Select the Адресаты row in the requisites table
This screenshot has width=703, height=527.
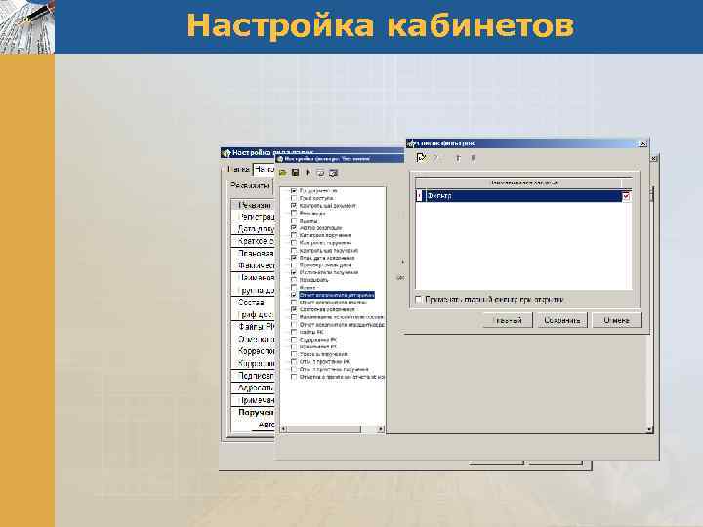pos(253,388)
